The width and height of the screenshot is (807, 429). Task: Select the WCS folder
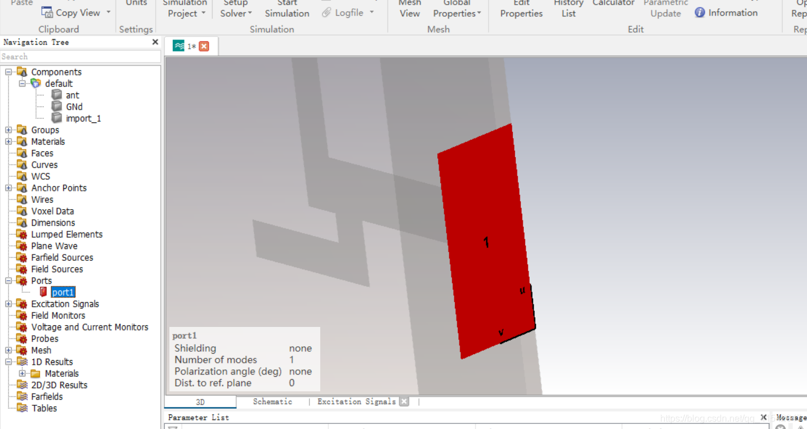point(41,176)
